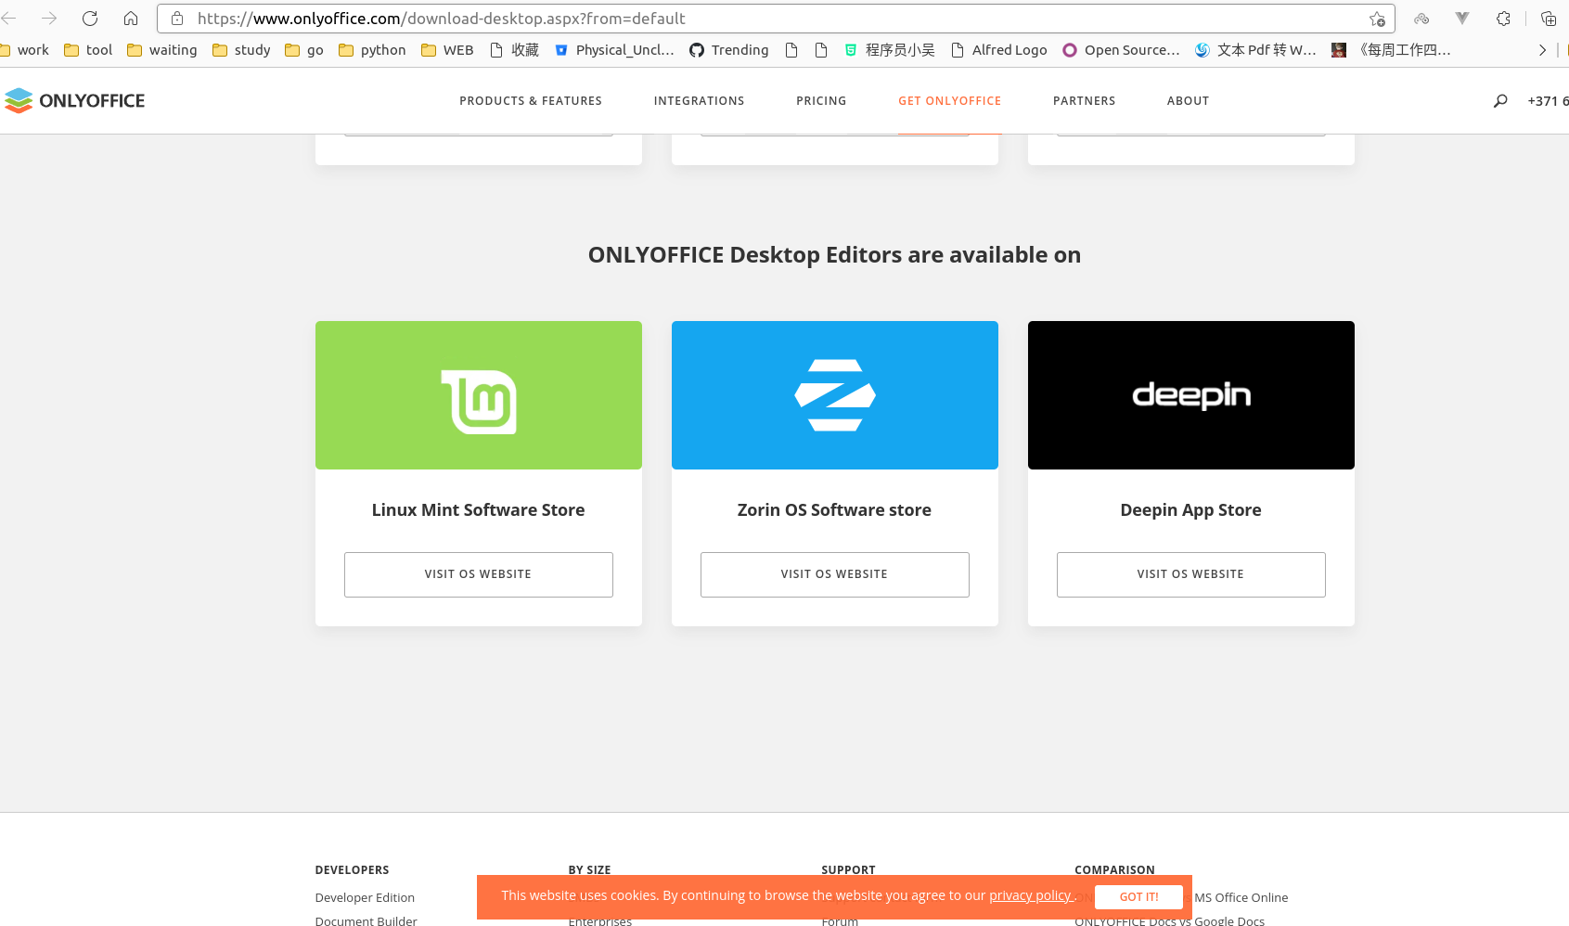
Task: Open Get ONLYOFFICE menu
Action: pos(949,101)
